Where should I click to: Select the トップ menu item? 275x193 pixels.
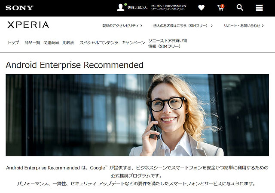coord(13,42)
